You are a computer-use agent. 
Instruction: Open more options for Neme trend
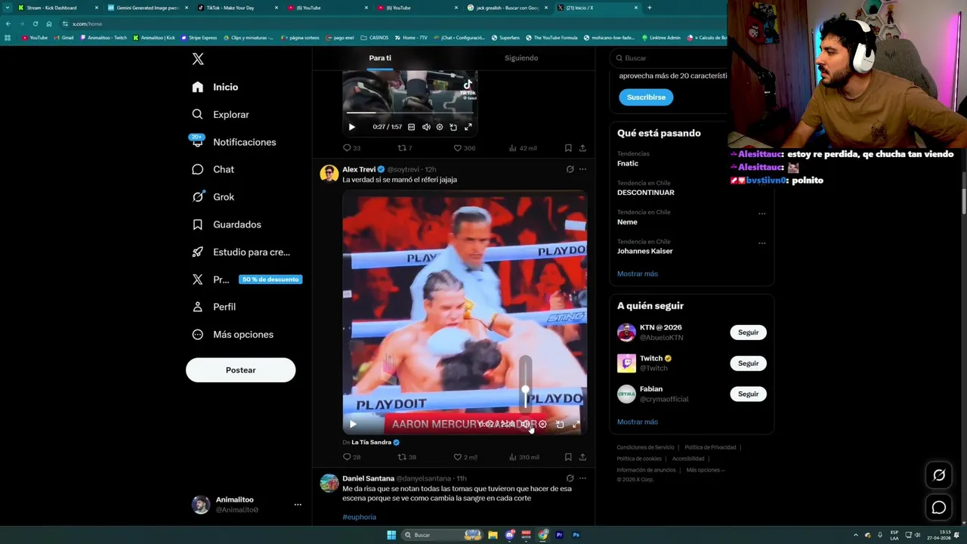762,213
